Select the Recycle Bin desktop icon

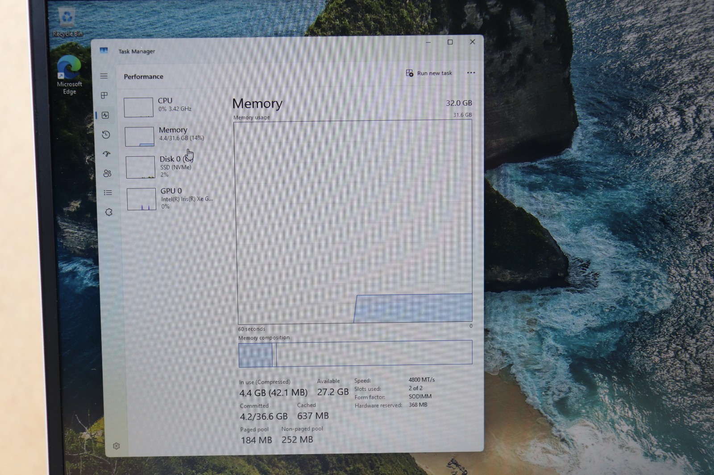(x=67, y=22)
